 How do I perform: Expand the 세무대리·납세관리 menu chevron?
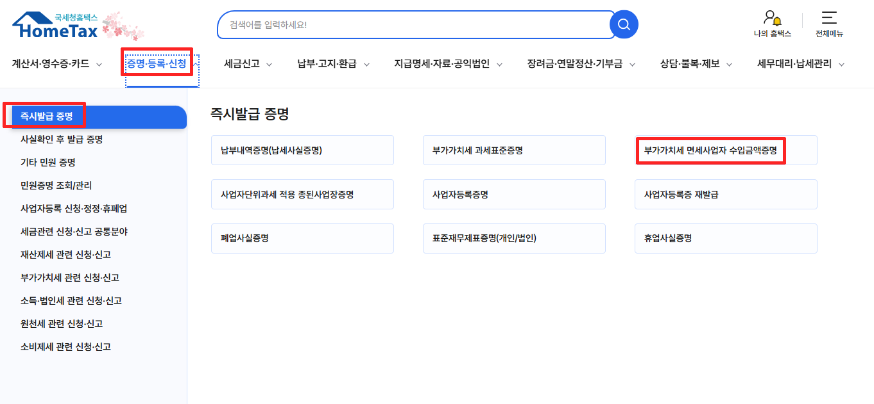(x=841, y=64)
